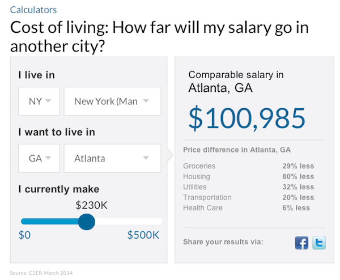Screen dimensions: 340x280
Task: Open the New York (Man city dropdown
Action: tap(112, 101)
